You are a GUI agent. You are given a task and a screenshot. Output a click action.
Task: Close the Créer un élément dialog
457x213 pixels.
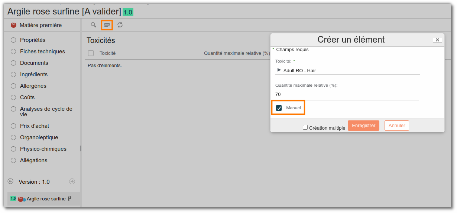tap(437, 40)
